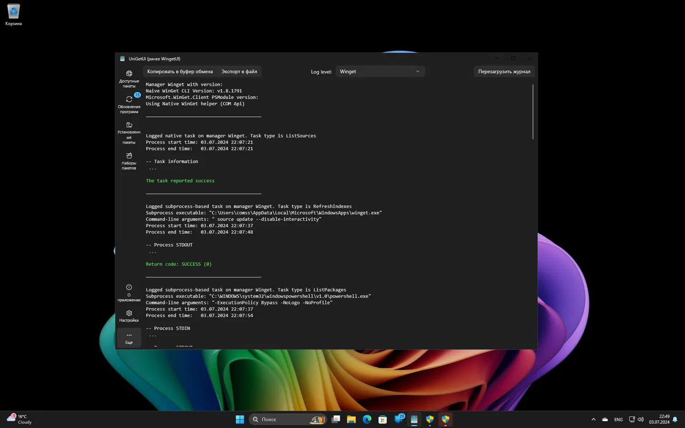This screenshot has width=685, height=428.
Task: Open Доступные пакеты in the sidebar
Action: (x=129, y=79)
